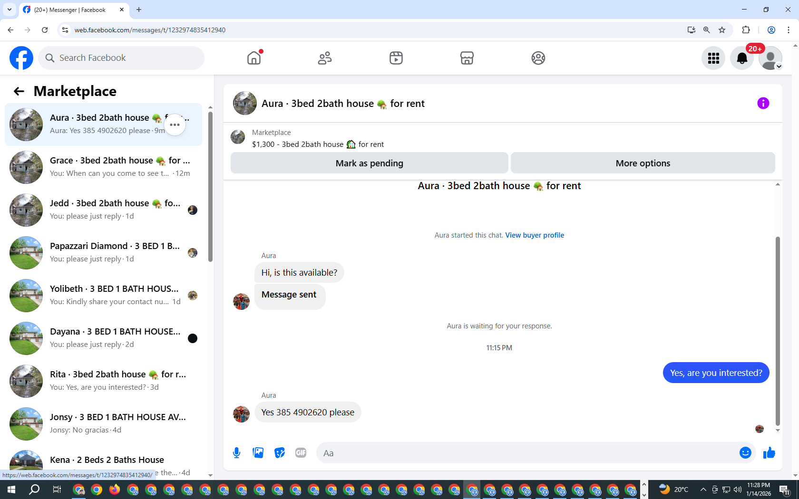The width and height of the screenshot is (799, 499).
Task: Open Windows Task View
Action: click(57, 489)
